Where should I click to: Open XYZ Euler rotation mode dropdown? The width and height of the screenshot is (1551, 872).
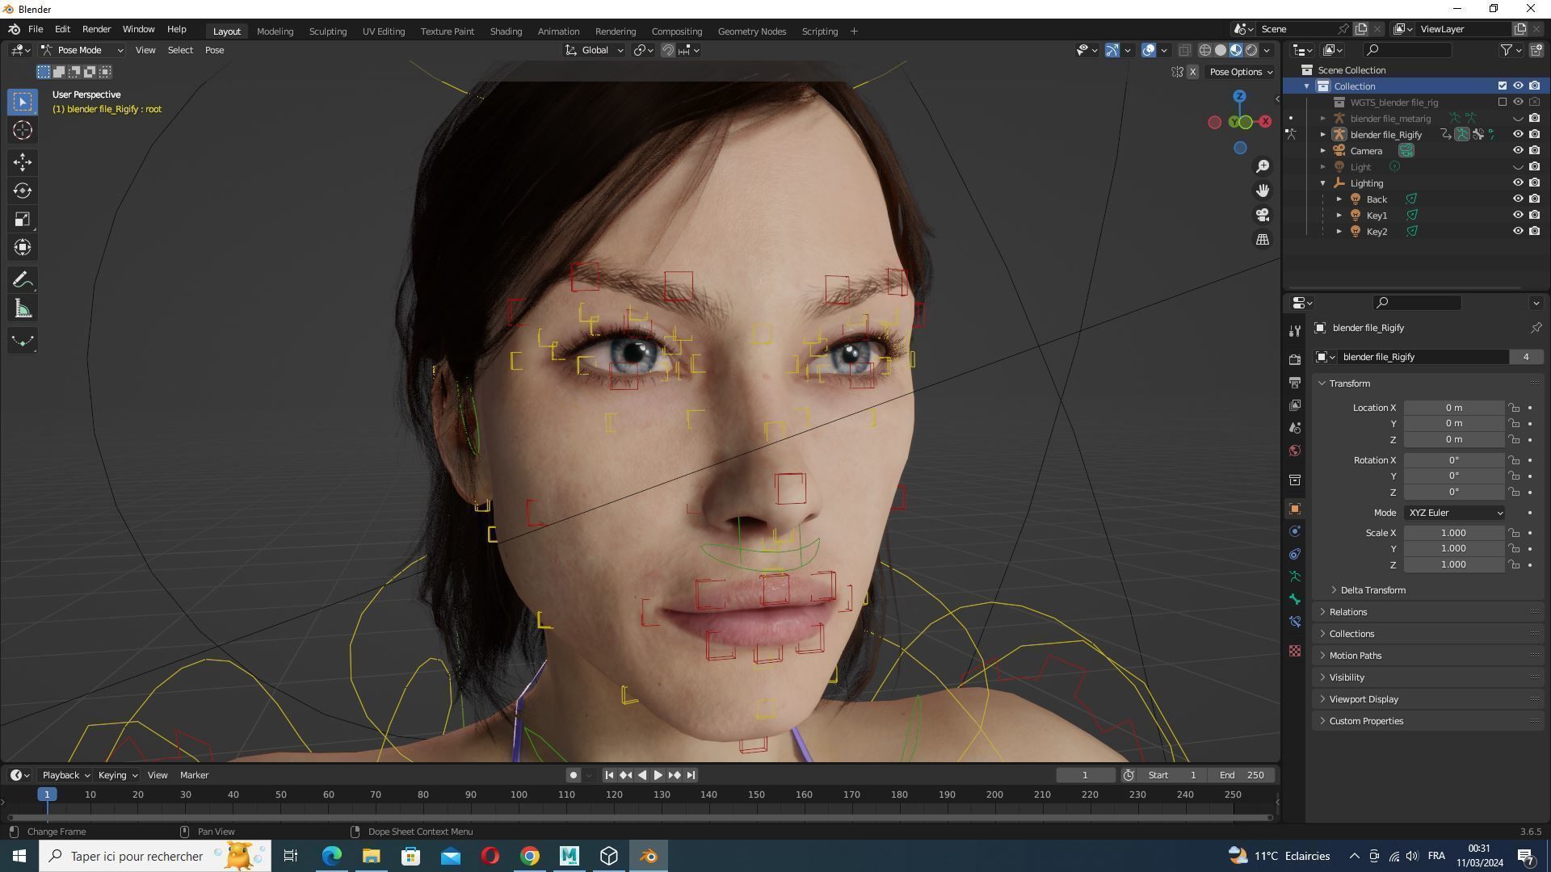[1455, 513]
